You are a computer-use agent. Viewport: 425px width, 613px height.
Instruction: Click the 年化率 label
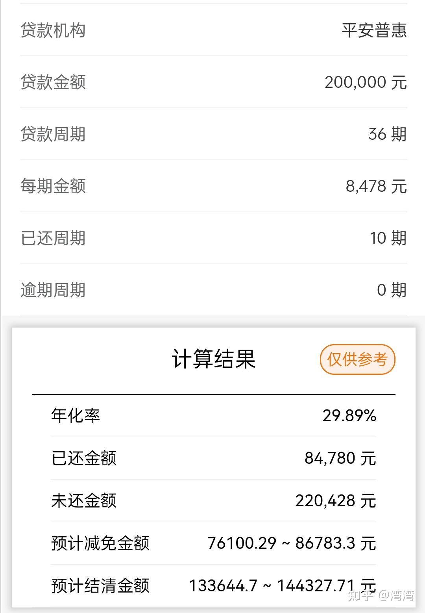tap(76, 416)
